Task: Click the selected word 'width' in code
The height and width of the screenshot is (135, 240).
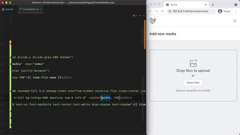Action: coord(106,97)
